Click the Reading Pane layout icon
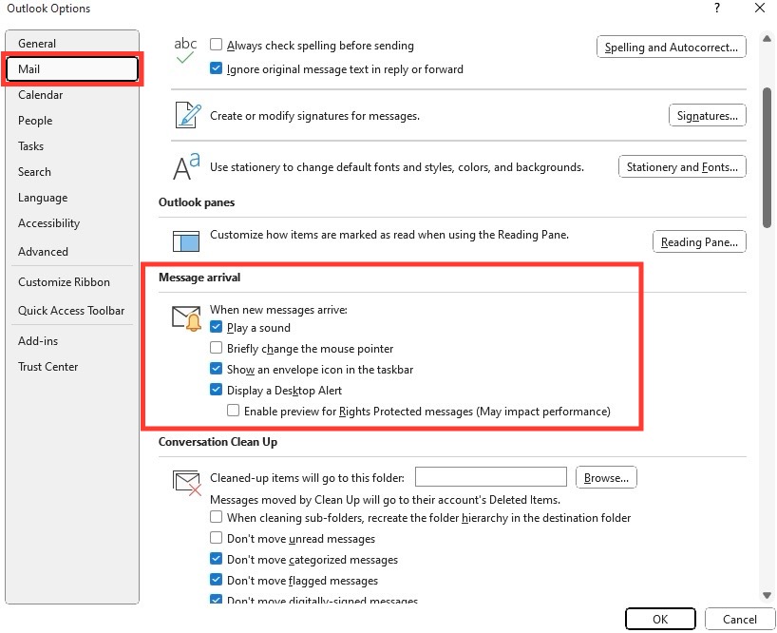The height and width of the screenshot is (633, 777). [x=186, y=240]
